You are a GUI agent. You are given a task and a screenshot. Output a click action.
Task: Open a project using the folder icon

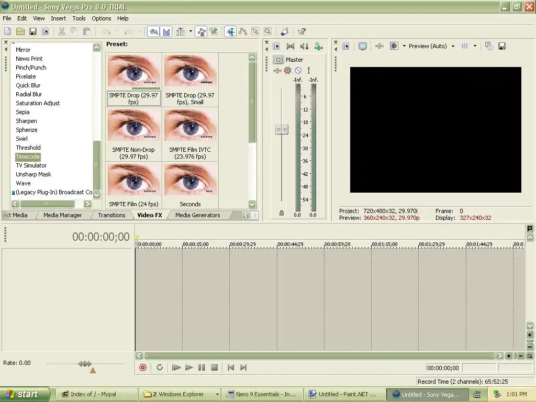(x=20, y=32)
